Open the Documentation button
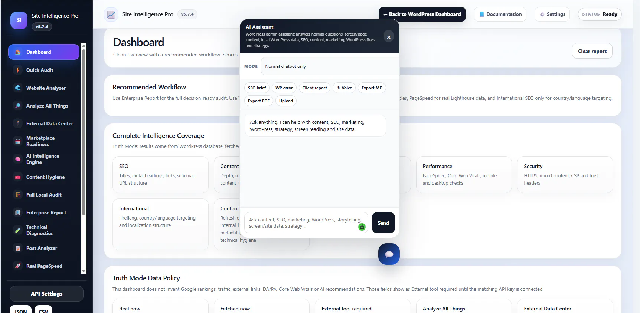 [500, 14]
